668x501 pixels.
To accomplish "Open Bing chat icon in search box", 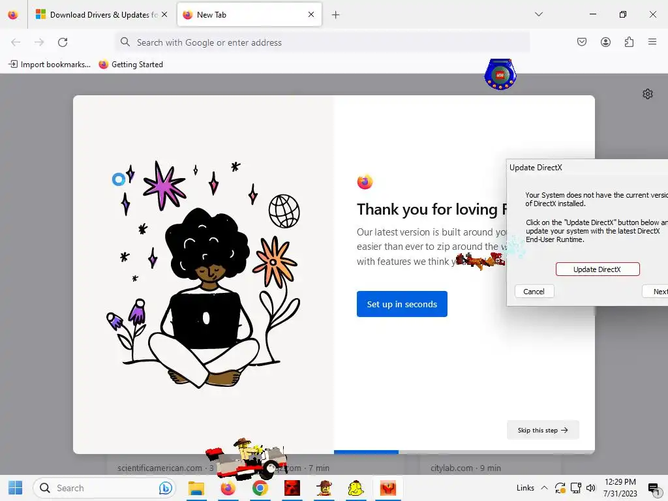I will coord(165,488).
